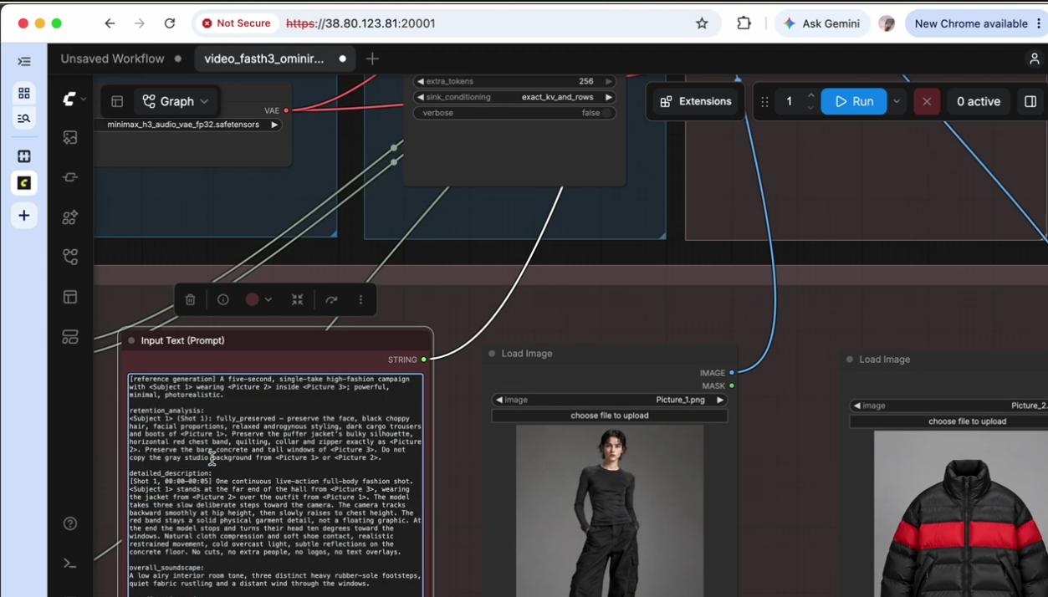Click inside the prompt text area
The height and width of the screenshot is (597, 1048).
click(x=275, y=485)
